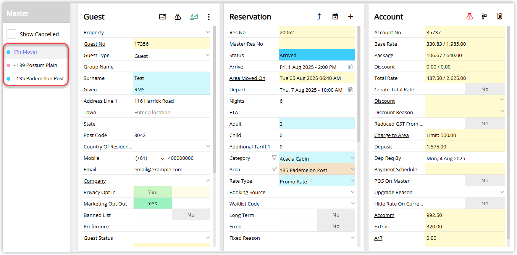Click the red money bag icon in Account header
Screen dimensions: 517x255
tap(470, 17)
